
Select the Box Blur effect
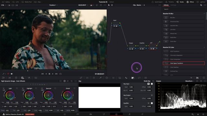(x=184, y=17)
